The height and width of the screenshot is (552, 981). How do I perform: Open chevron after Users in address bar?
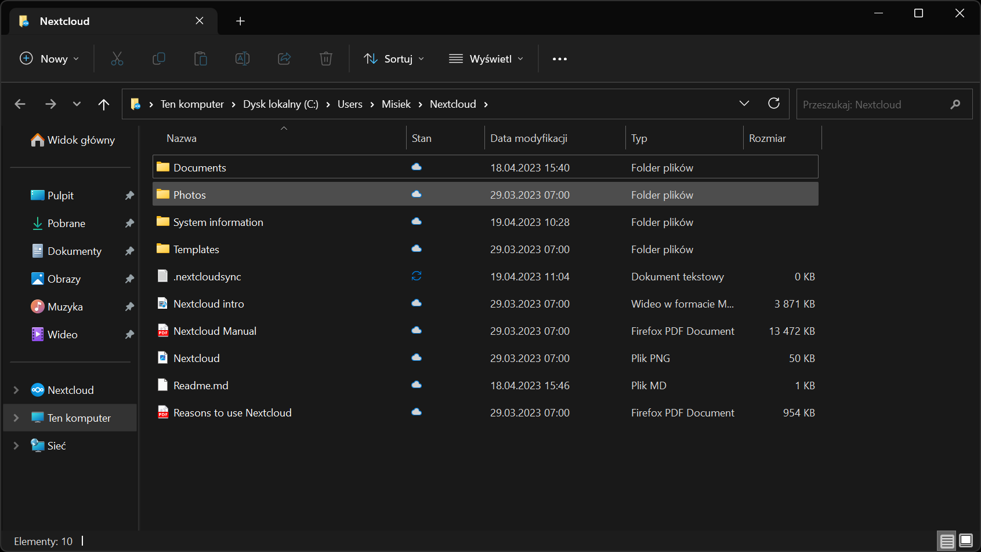(372, 104)
